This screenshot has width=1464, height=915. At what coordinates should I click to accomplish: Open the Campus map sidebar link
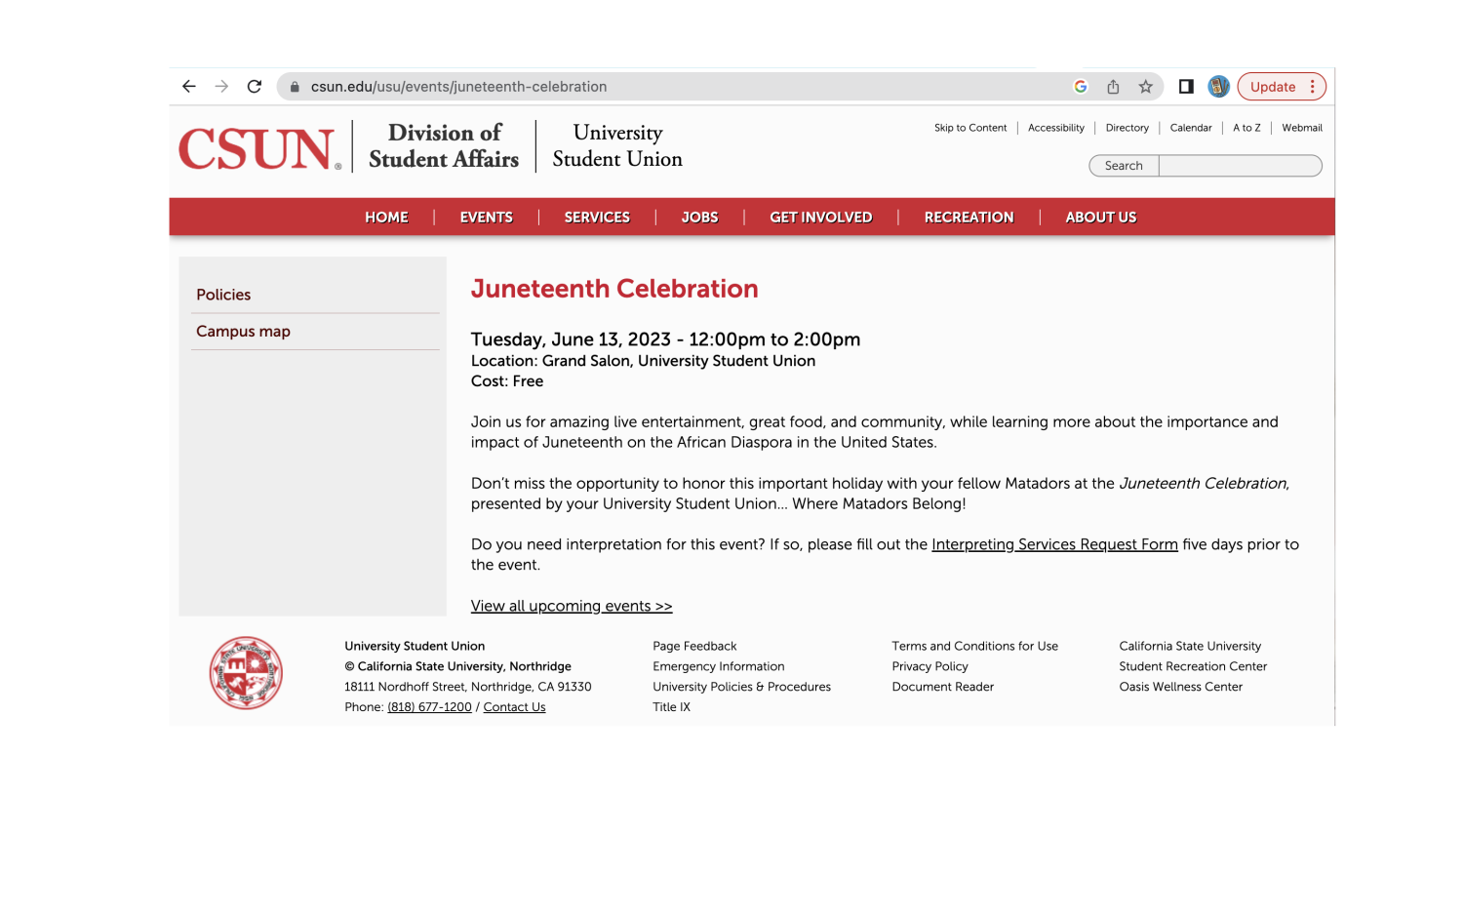243,331
